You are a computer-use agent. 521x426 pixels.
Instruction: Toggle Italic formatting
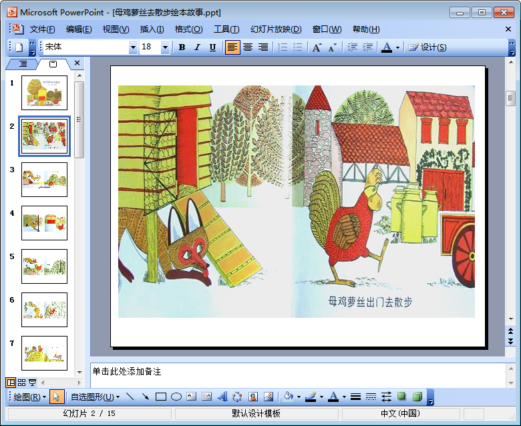(197, 47)
